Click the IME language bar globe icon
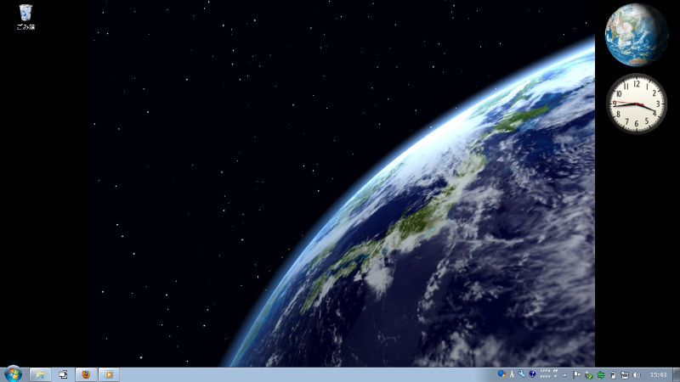The height and width of the screenshot is (382, 680). tap(501, 374)
